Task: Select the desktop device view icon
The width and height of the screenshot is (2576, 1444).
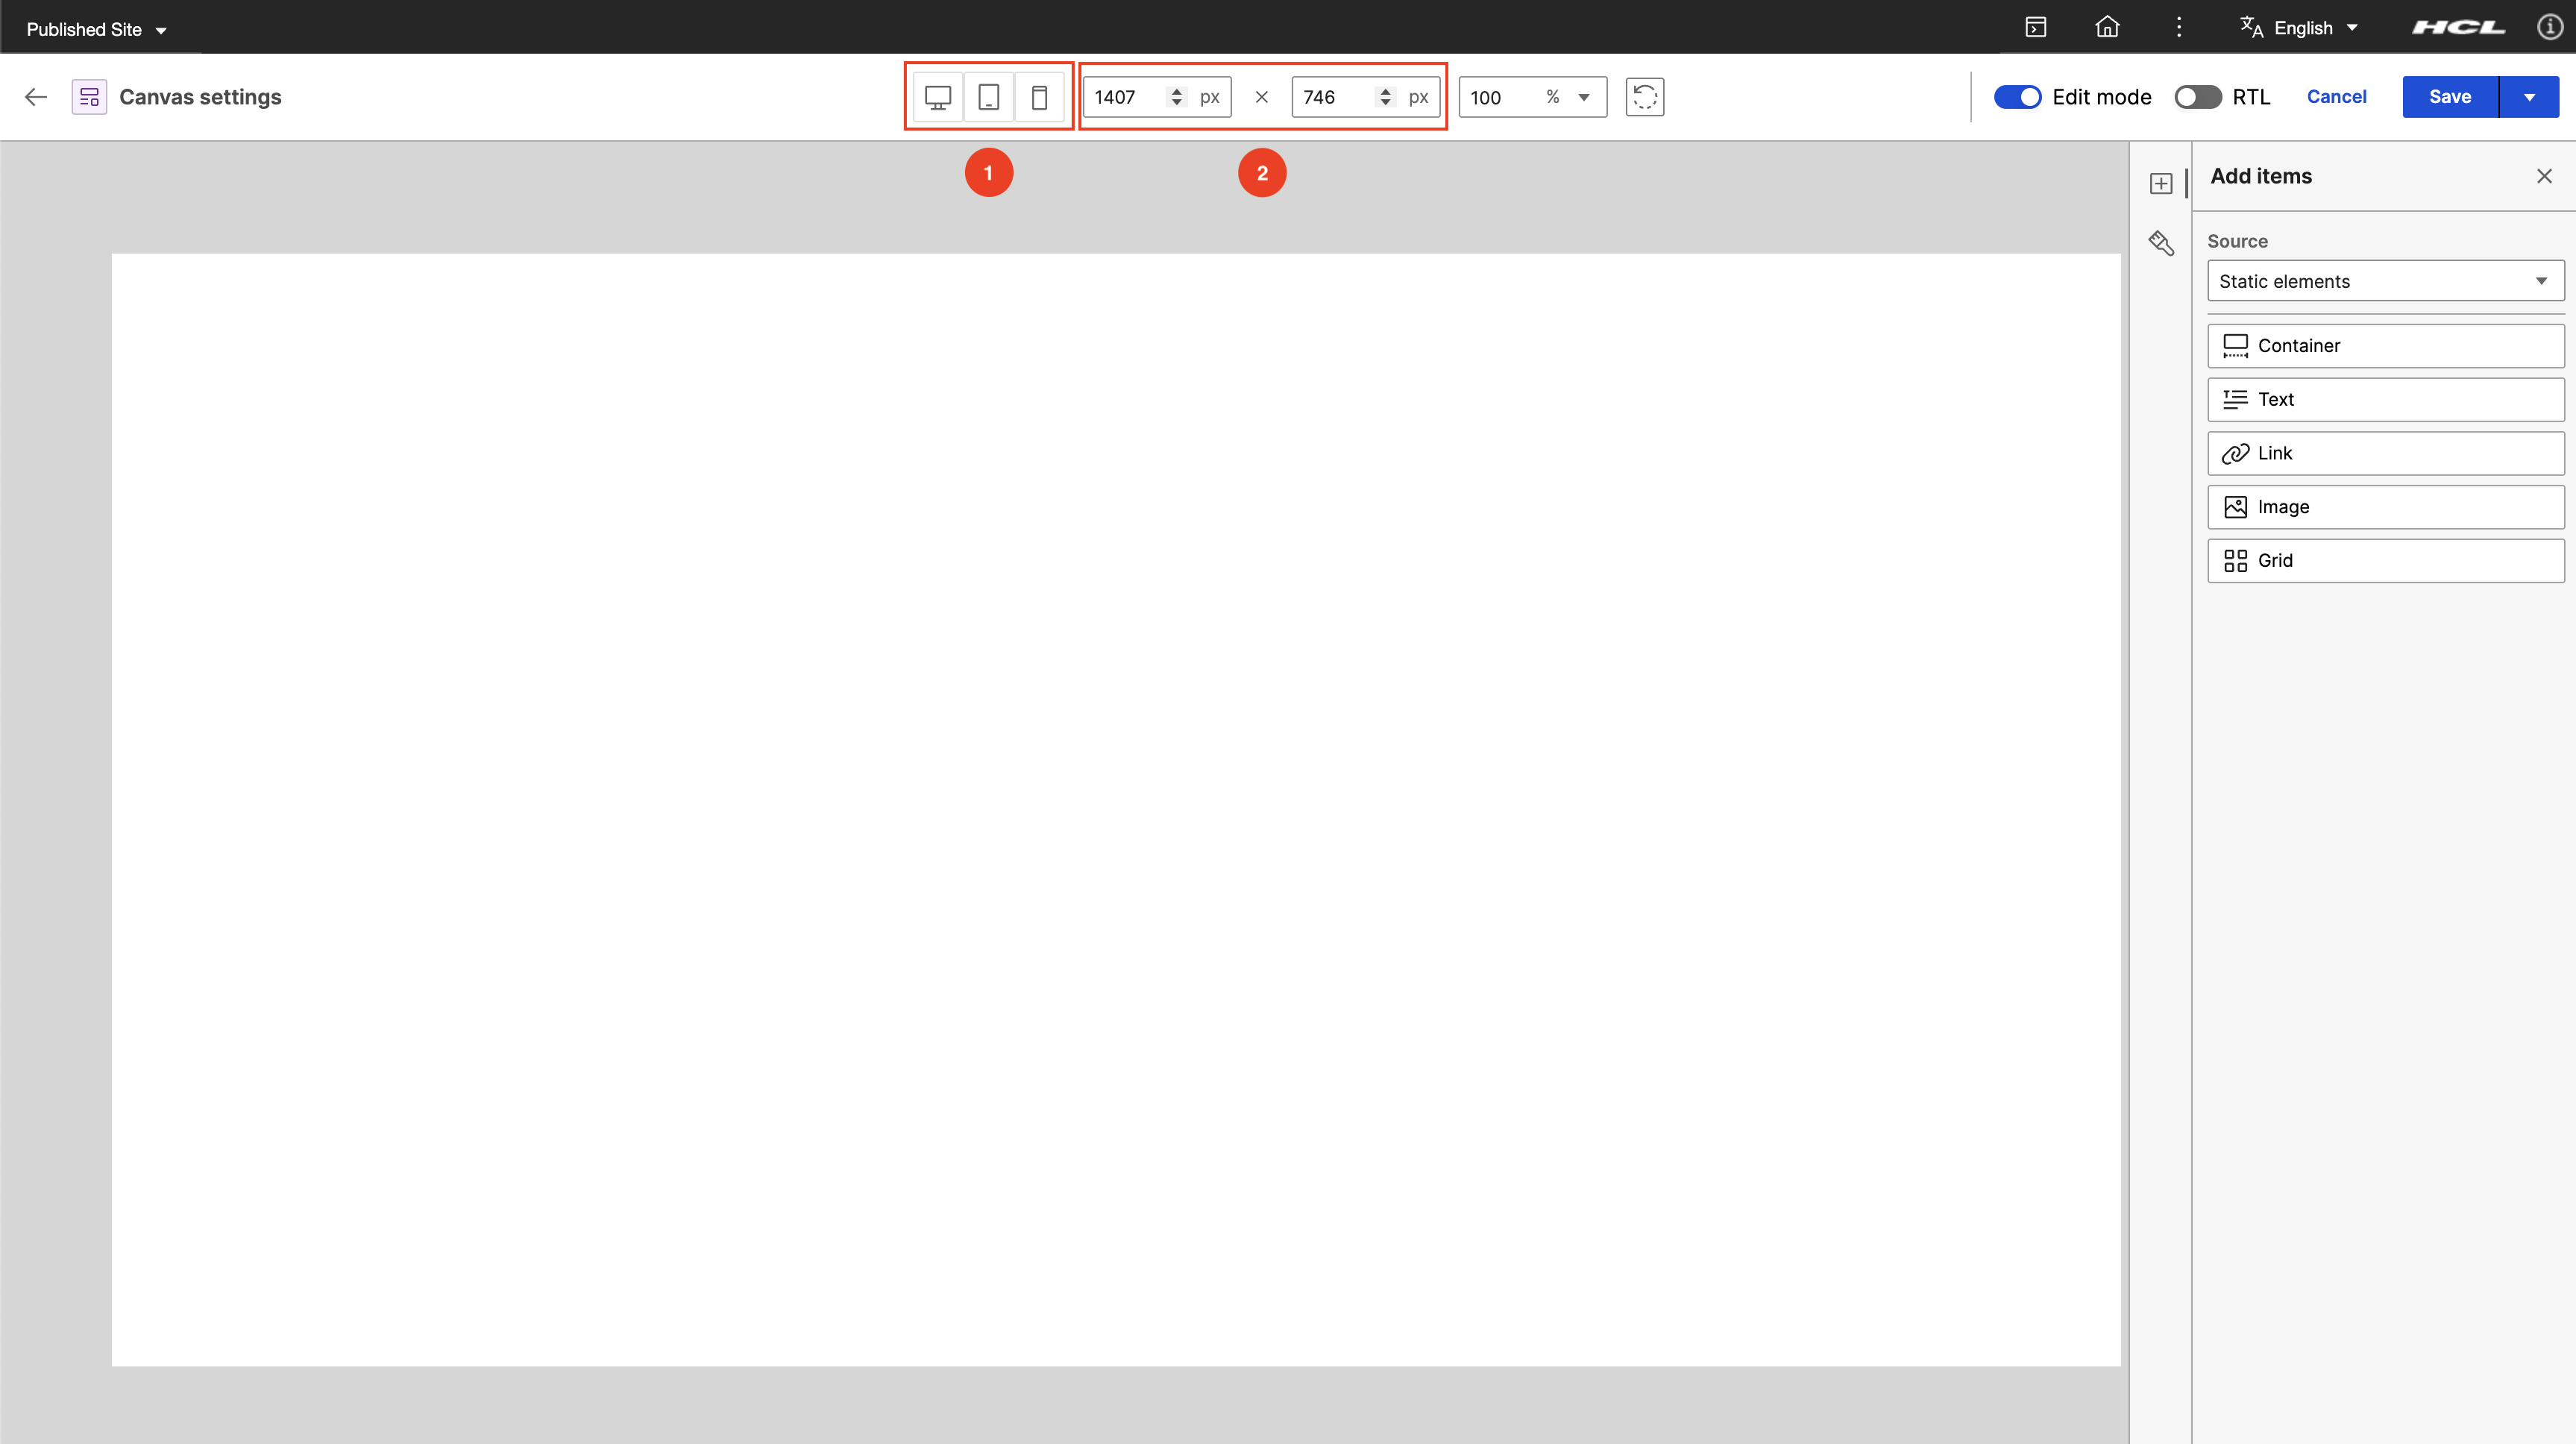Action: point(937,97)
